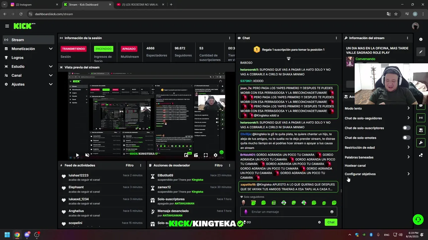Click the Kingteka link under ElBotito69
The height and width of the screenshot is (240, 428).
pos(198,180)
